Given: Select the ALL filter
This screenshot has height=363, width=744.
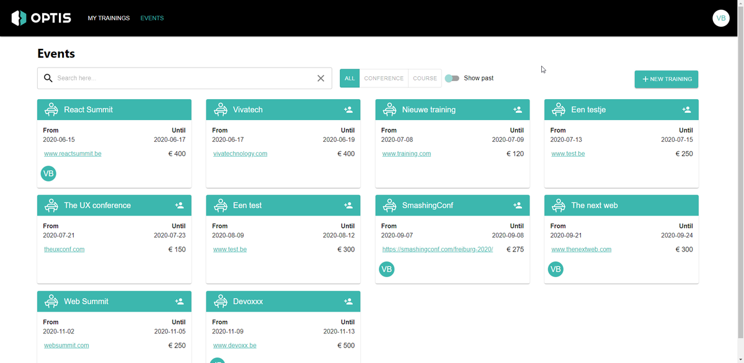Looking at the screenshot, I should tap(350, 79).
